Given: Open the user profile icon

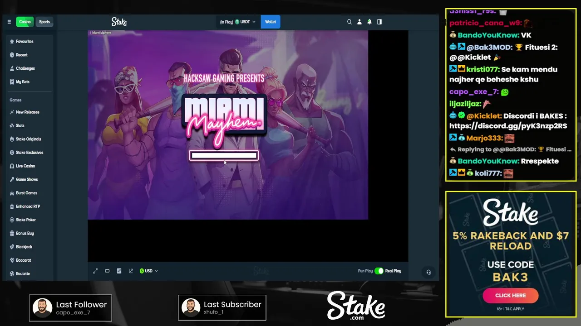Looking at the screenshot, I should 359,22.
